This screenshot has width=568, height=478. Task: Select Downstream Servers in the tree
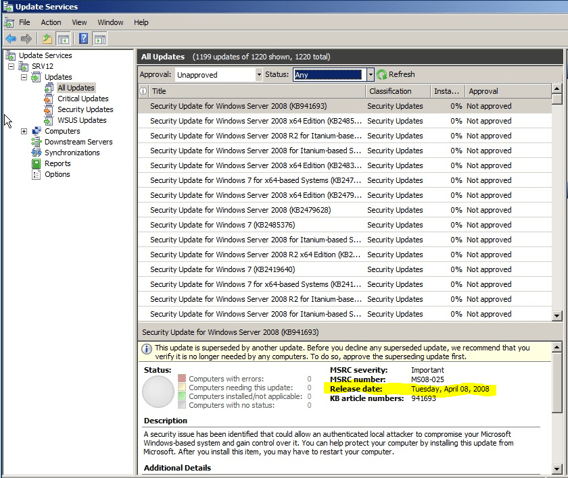tap(78, 142)
